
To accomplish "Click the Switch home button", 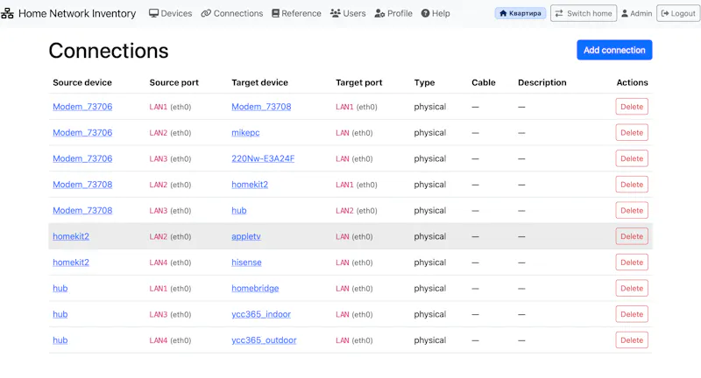I will (584, 13).
